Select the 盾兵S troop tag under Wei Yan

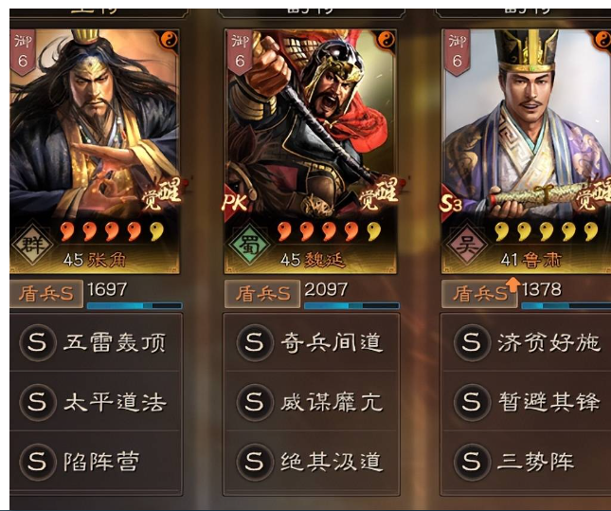point(262,294)
